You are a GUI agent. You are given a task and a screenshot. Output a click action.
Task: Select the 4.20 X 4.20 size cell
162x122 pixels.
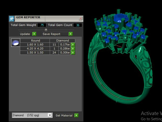pos(35,48)
